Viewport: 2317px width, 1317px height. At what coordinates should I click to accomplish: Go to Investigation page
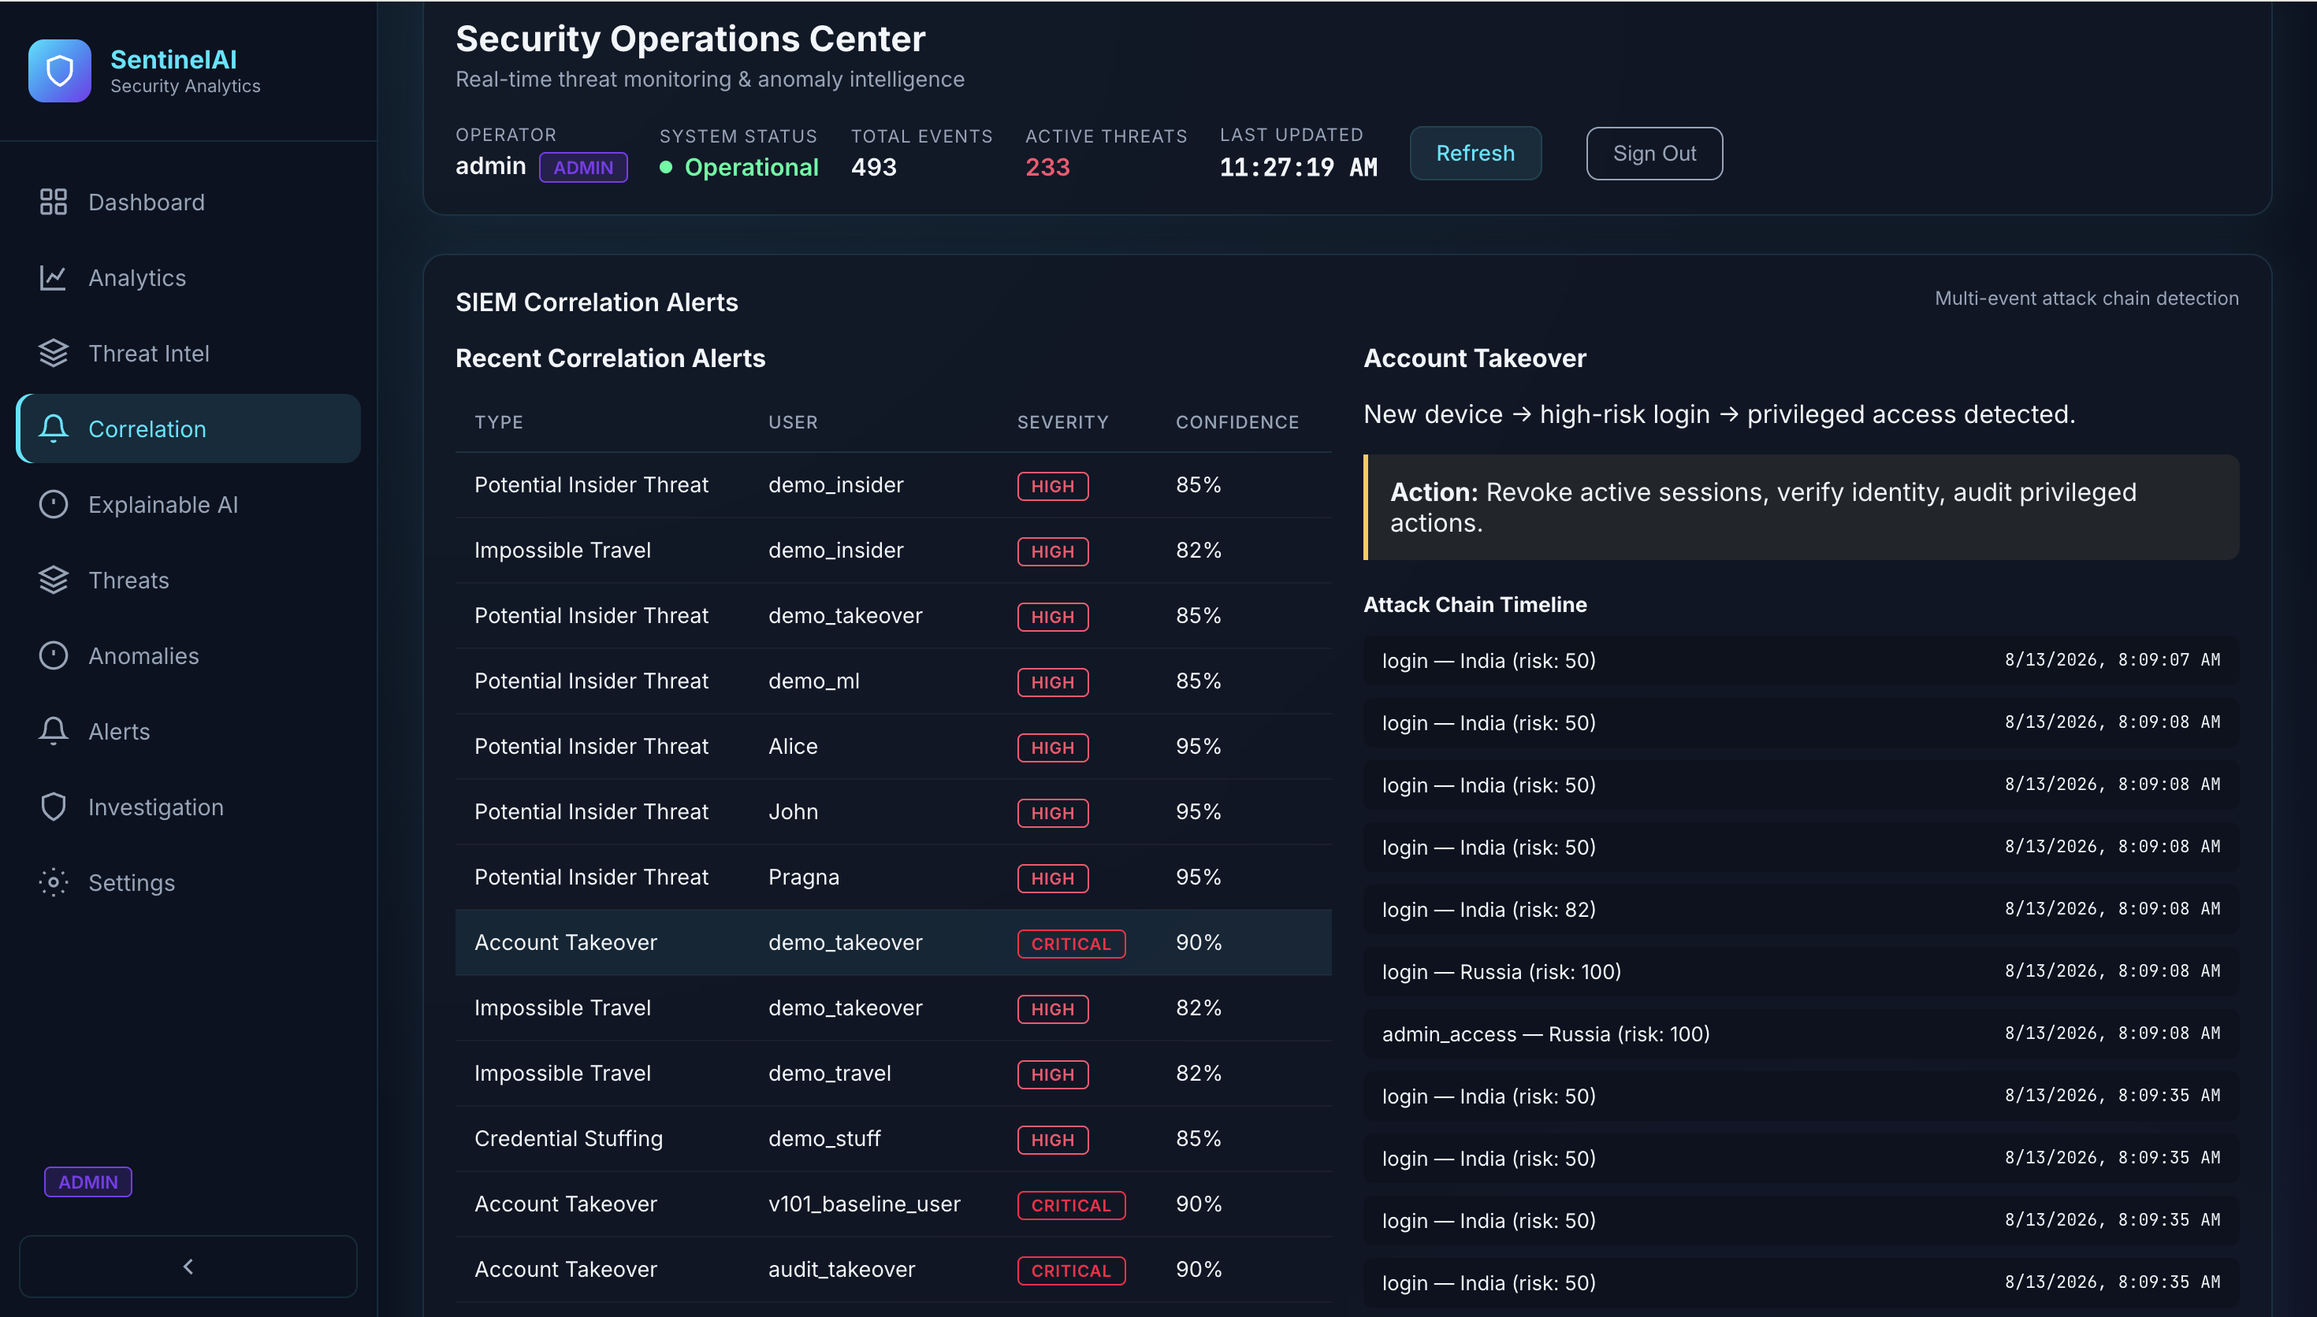coord(188,807)
